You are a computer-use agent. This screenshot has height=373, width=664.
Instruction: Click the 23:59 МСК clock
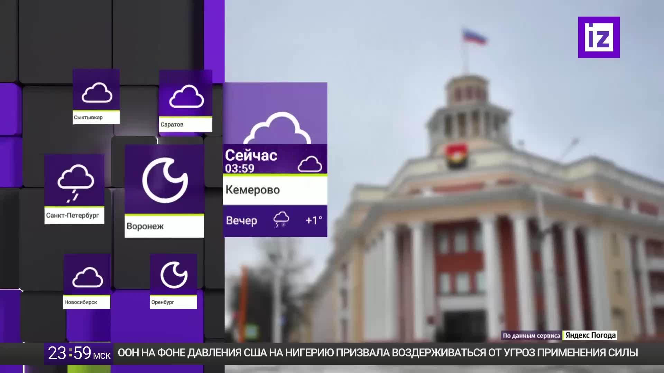tap(79, 353)
